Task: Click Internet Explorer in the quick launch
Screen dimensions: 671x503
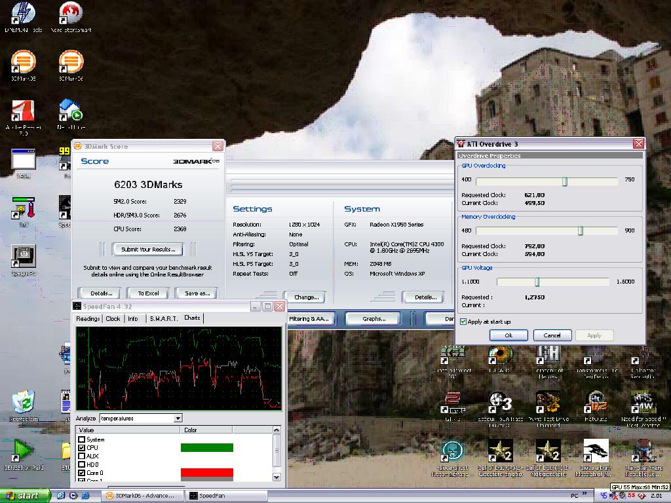Action: coord(86,496)
